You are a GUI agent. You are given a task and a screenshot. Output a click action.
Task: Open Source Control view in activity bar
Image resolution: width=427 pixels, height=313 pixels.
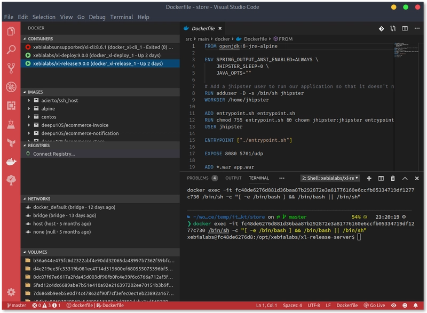pos(11,68)
